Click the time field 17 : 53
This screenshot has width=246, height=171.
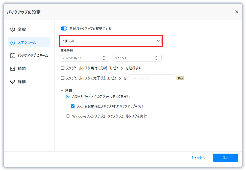coord(137,58)
